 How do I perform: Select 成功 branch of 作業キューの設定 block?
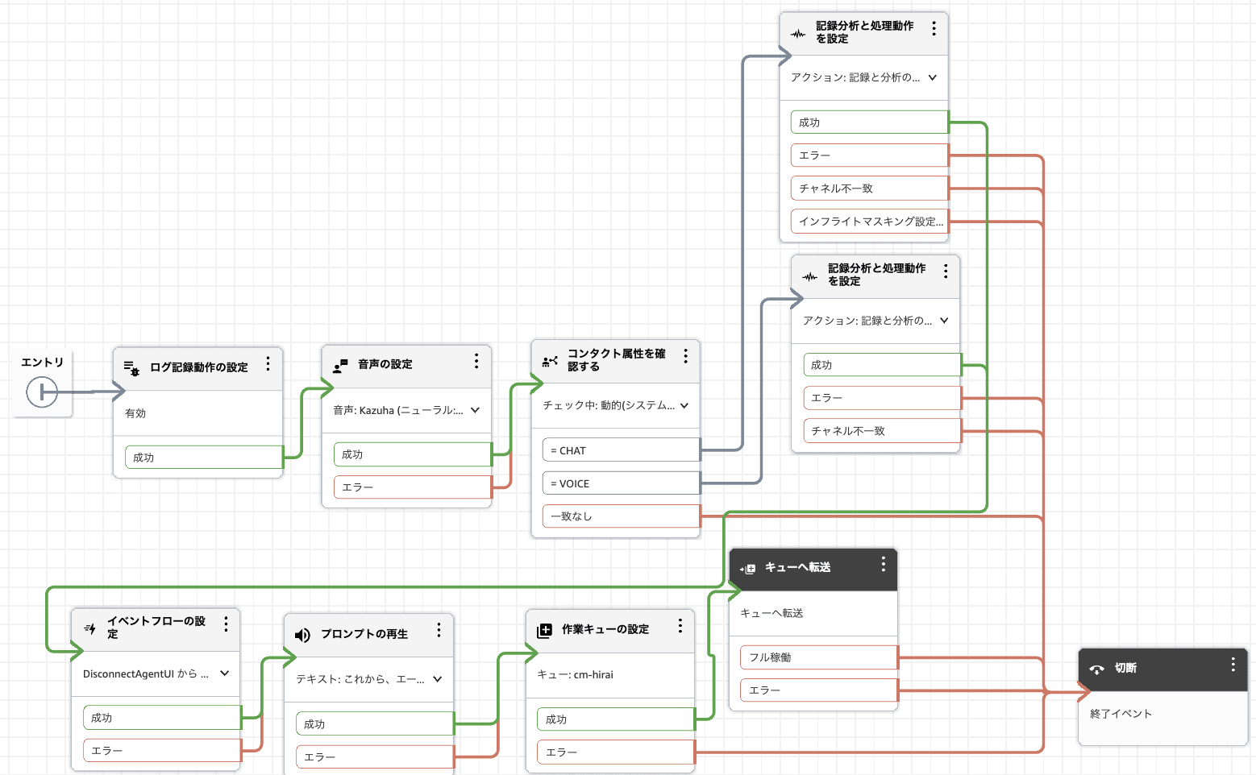(616, 719)
